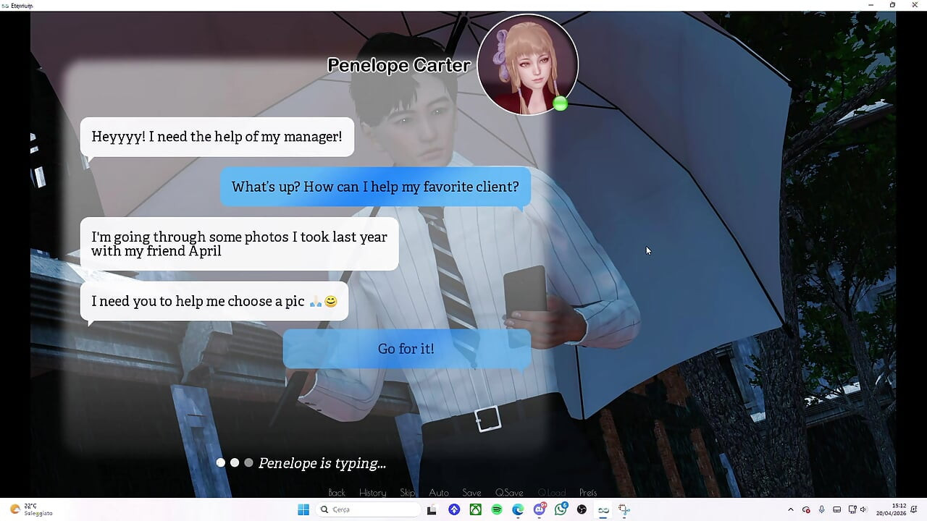Screen dimensions: 927x521
Task: Perform a quick save with Q.Save
Action: [509, 493]
